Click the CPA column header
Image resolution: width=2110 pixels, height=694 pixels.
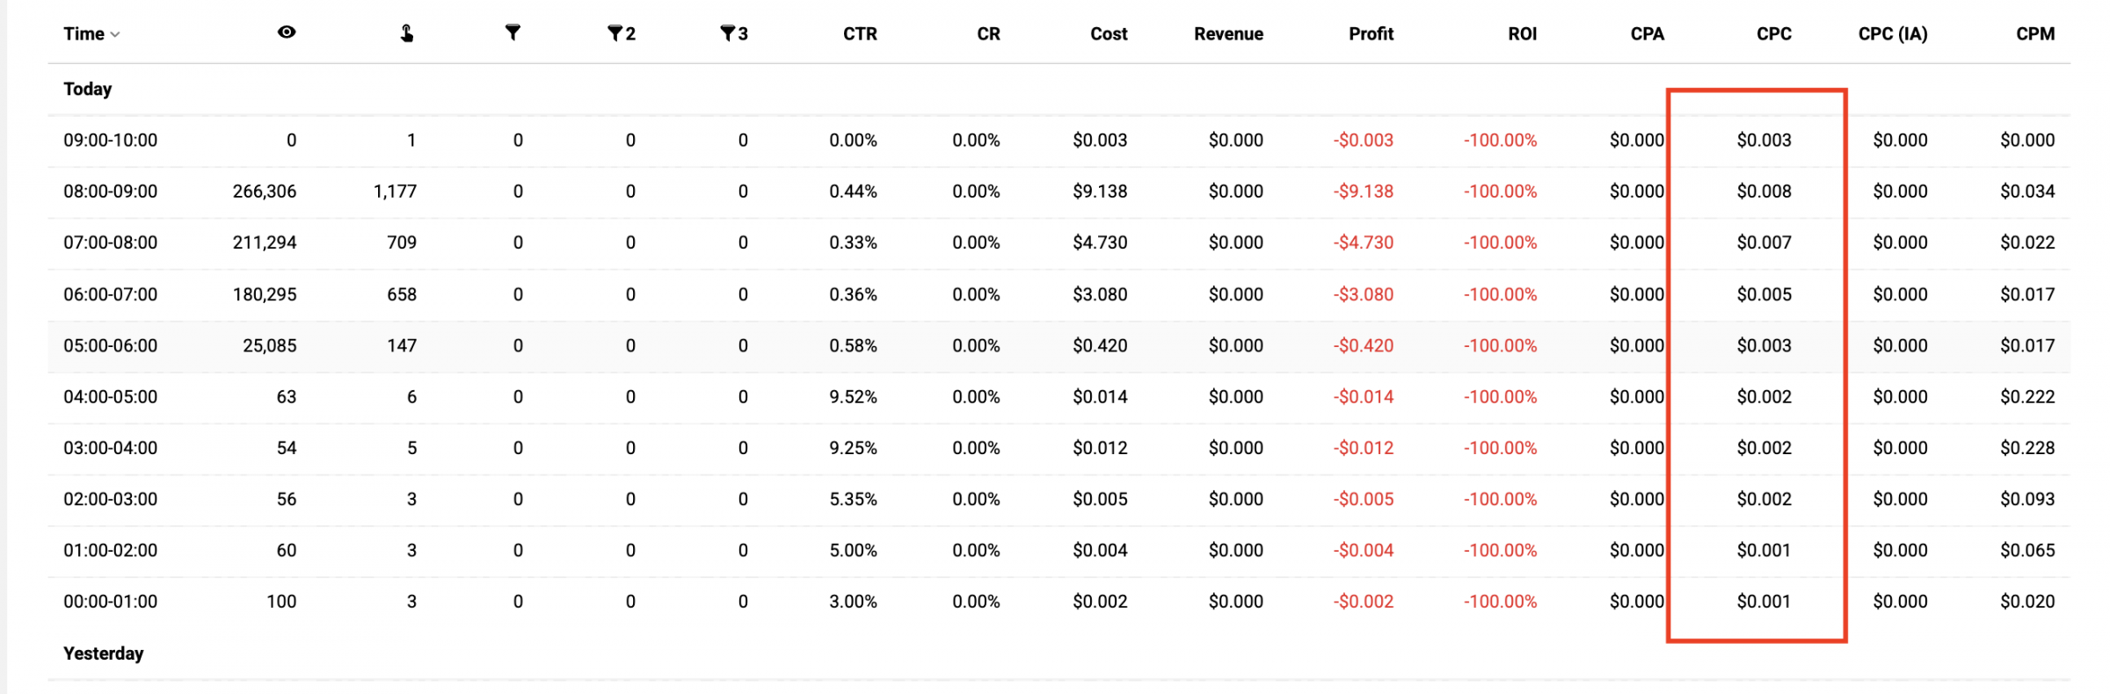(x=1647, y=33)
